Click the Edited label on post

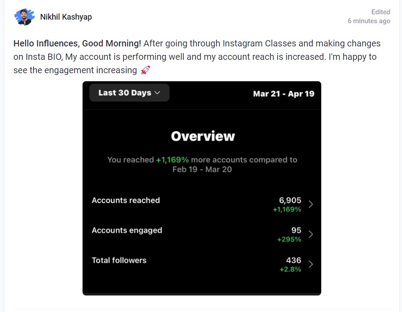click(381, 12)
